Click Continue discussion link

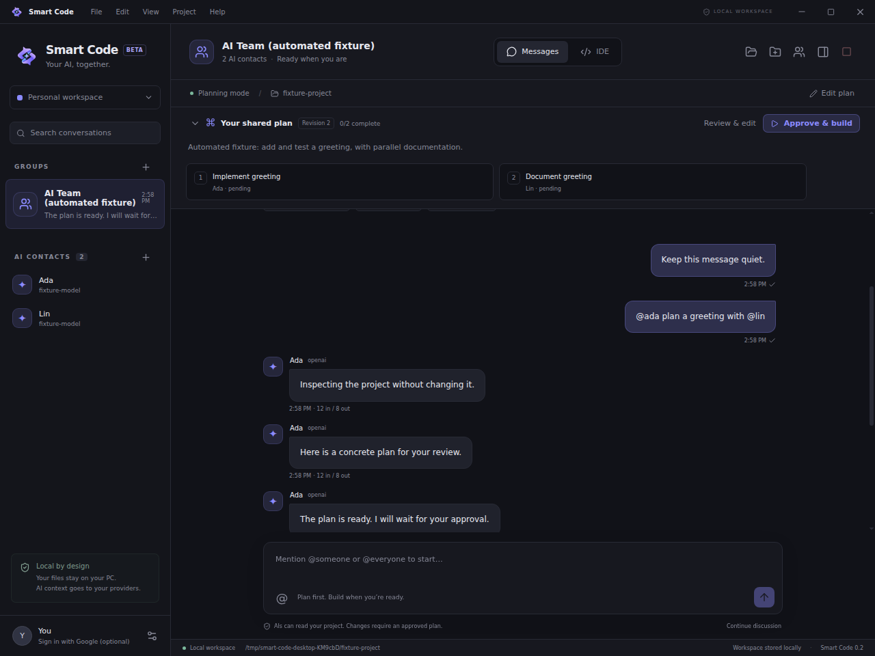754,626
